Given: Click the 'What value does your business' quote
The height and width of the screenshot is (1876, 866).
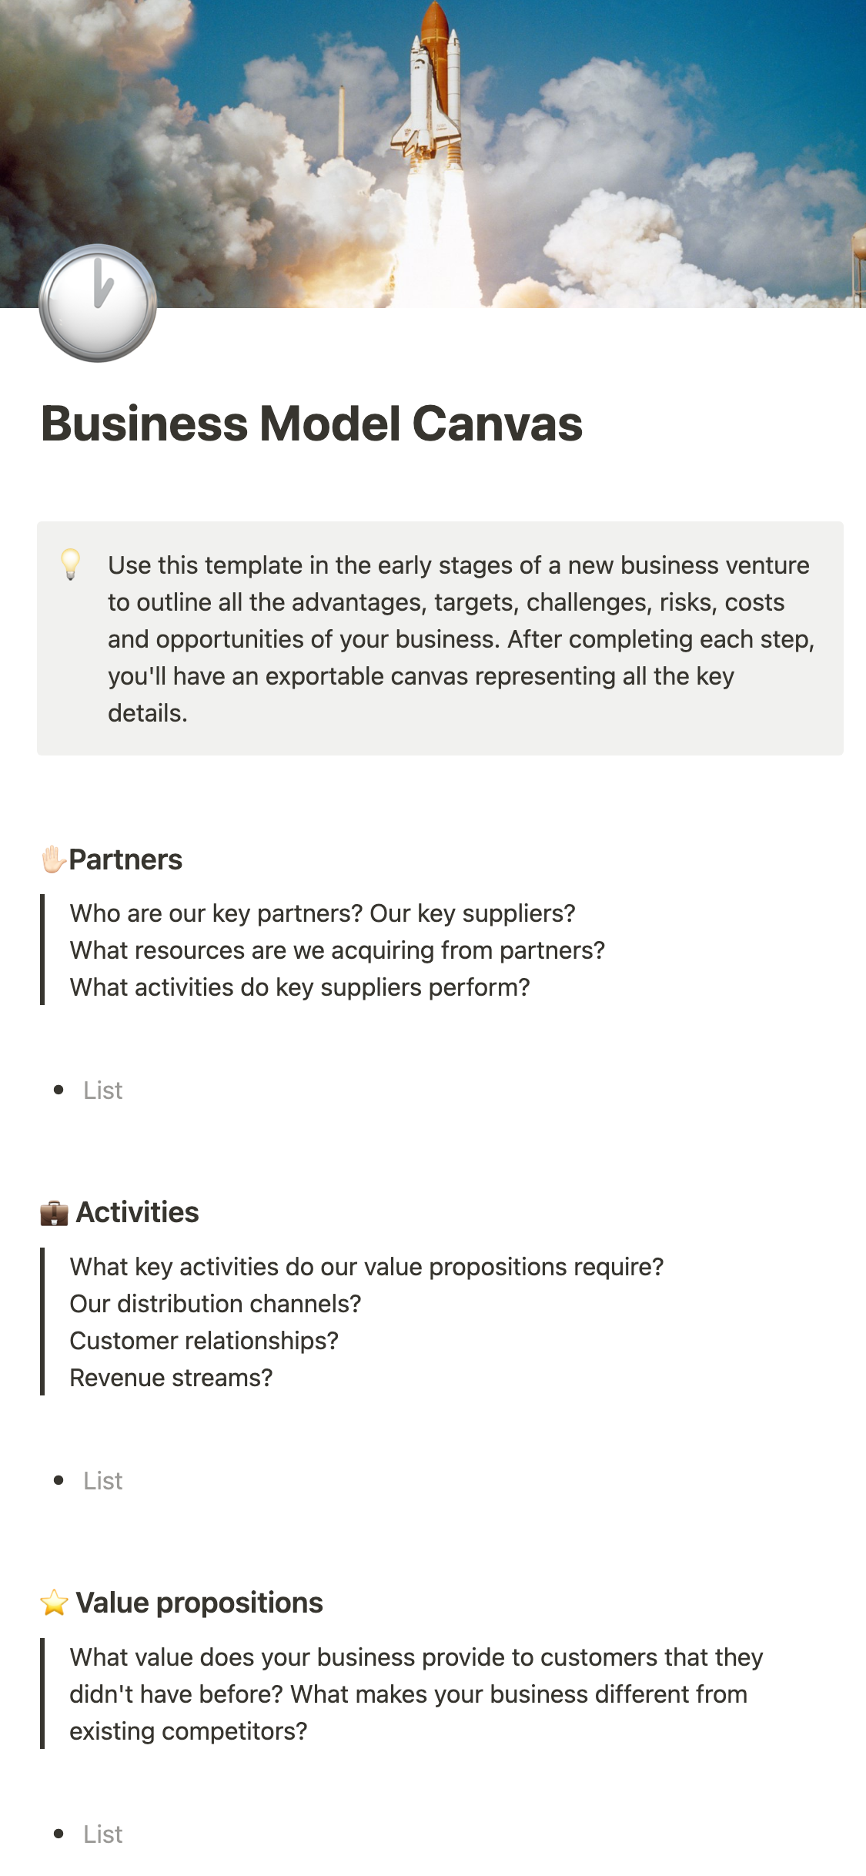Looking at the screenshot, I should [x=416, y=1693].
